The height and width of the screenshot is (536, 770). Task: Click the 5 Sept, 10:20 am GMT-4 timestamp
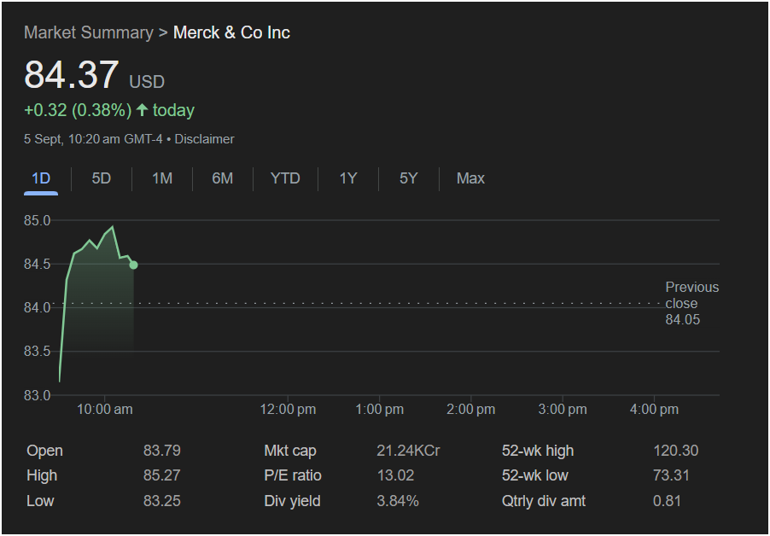click(93, 139)
